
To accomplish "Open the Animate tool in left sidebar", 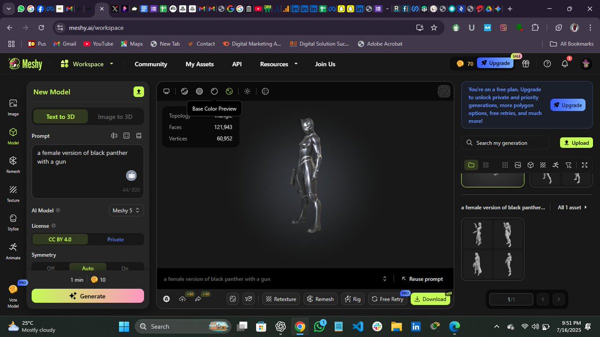I will pos(13,251).
